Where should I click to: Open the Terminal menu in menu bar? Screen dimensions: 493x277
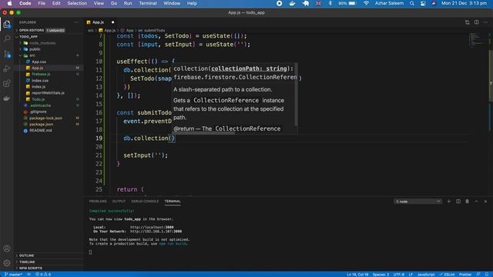148,3
